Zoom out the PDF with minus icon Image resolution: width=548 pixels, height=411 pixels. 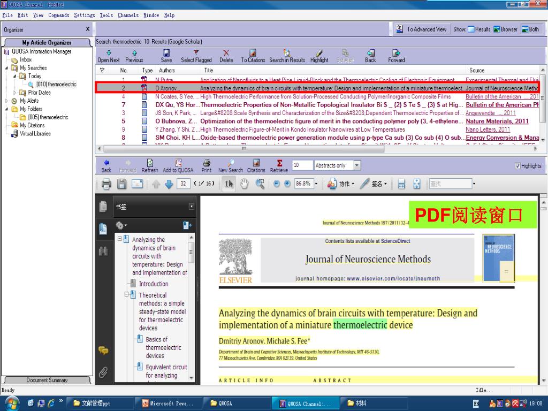click(x=277, y=184)
